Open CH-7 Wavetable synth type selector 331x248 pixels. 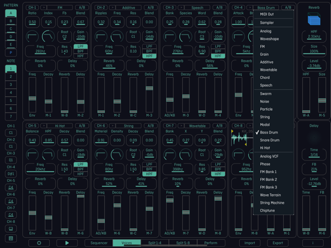tap(197, 126)
